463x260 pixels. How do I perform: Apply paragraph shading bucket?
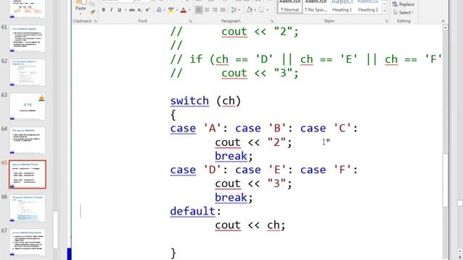click(x=249, y=10)
